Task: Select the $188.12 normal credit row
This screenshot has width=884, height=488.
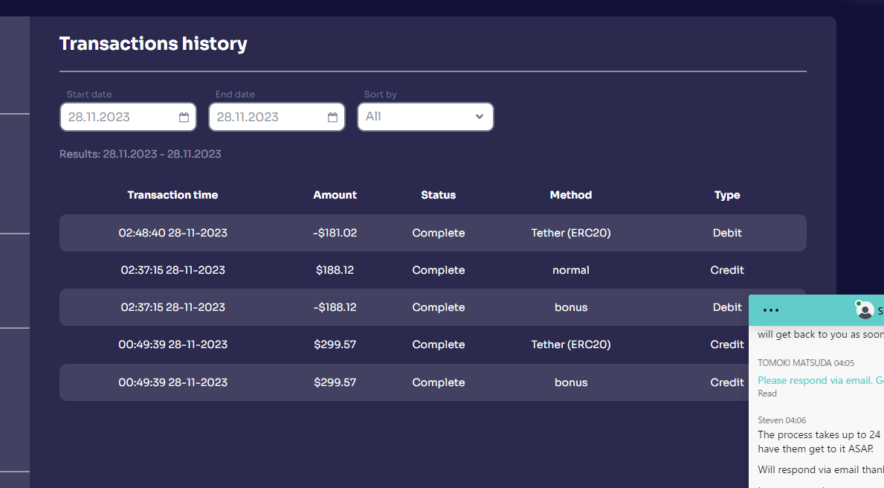Action: (x=432, y=270)
